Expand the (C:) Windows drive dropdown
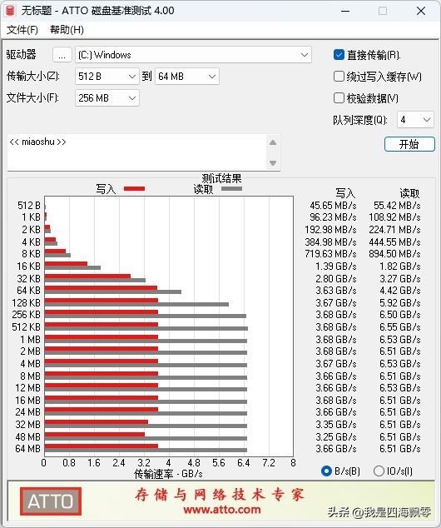Screen dimensions: 441x528 [193, 55]
